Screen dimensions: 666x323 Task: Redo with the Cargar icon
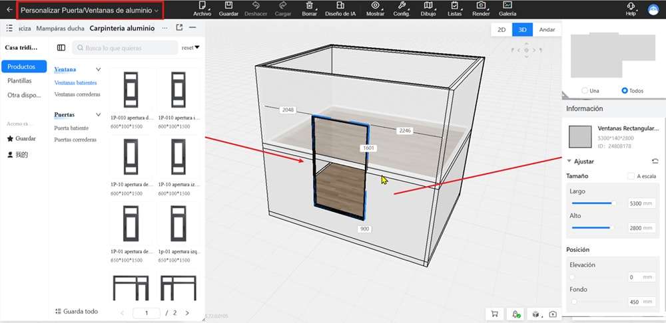pyautogui.click(x=283, y=9)
